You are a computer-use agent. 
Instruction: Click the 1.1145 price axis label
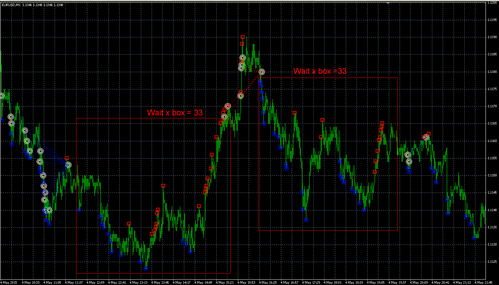click(x=492, y=193)
